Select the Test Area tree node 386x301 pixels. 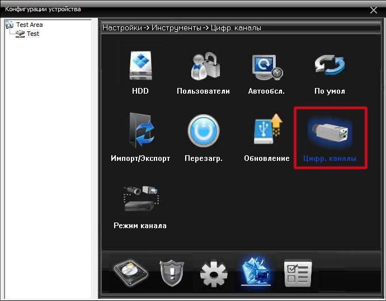pyautogui.click(x=30, y=25)
